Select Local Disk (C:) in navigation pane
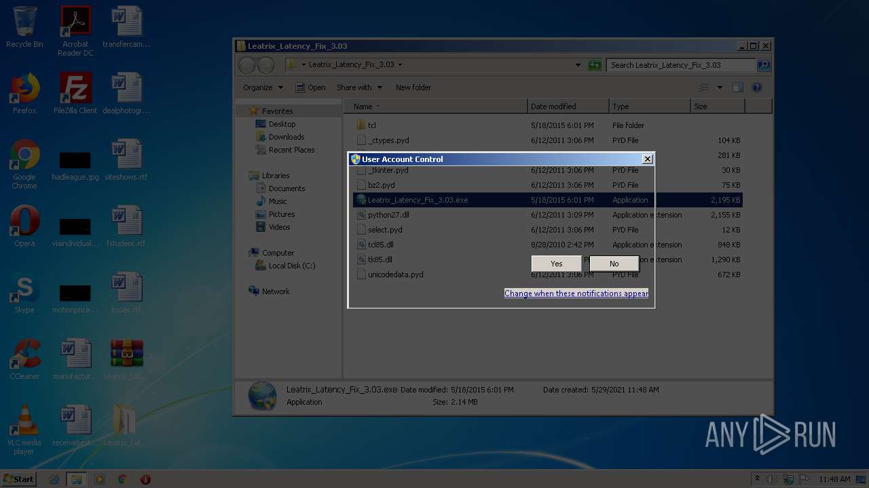 coord(292,266)
